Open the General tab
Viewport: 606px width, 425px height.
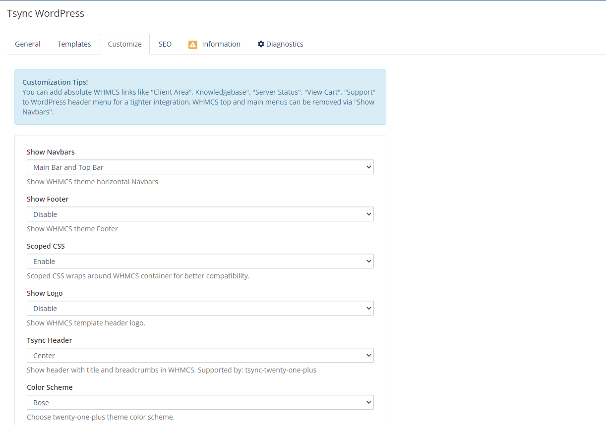coord(28,44)
